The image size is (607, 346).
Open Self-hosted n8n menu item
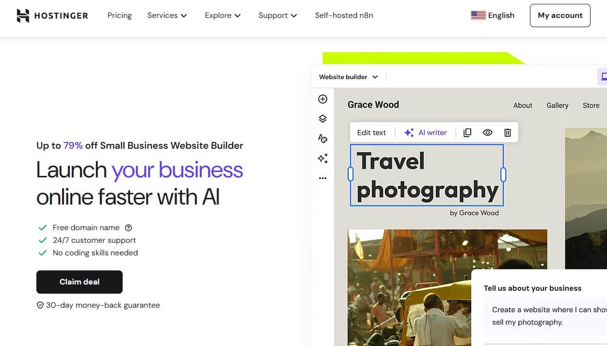[x=344, y=16]
